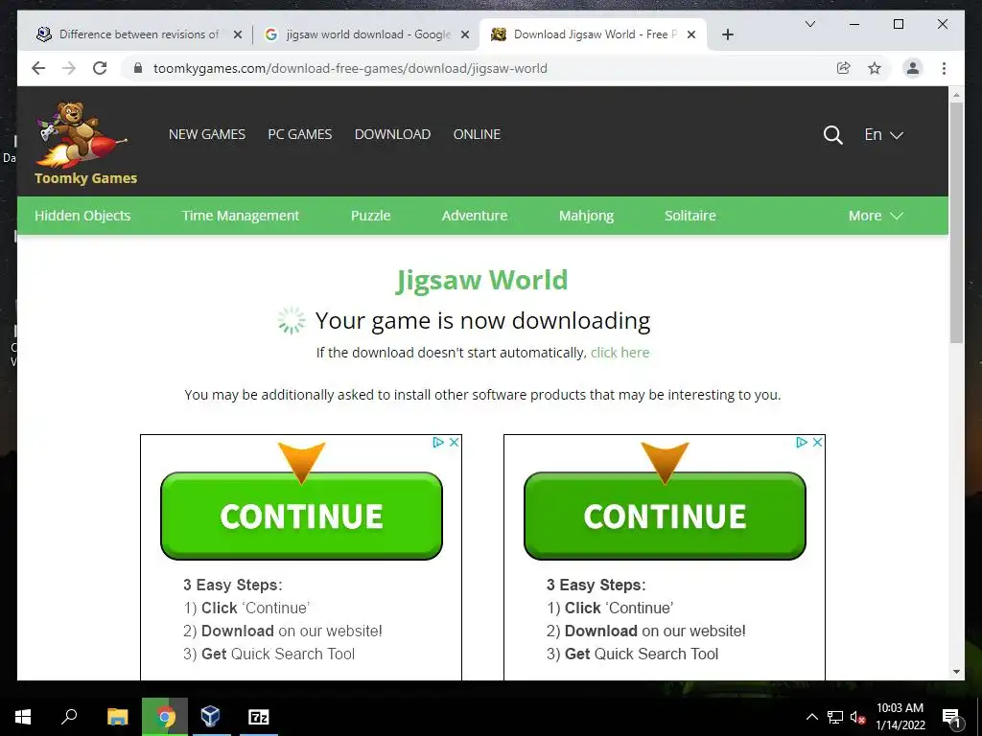Open the NEW GAMES menu item
Screen dimensions: 982x736
pyautogui.click(x=207, y=134)
